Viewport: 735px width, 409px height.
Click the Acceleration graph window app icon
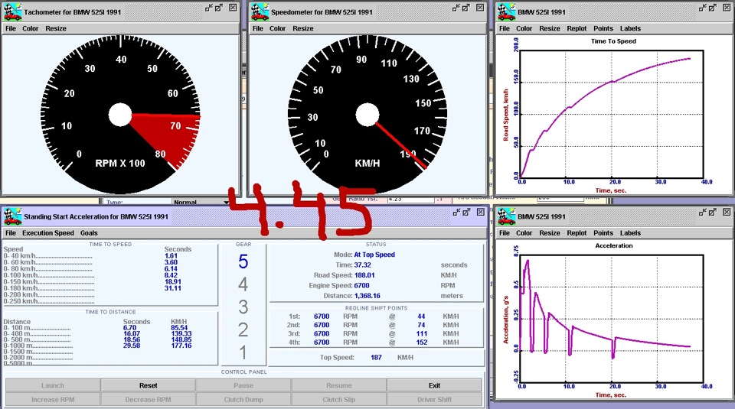(x=506, y=216)
